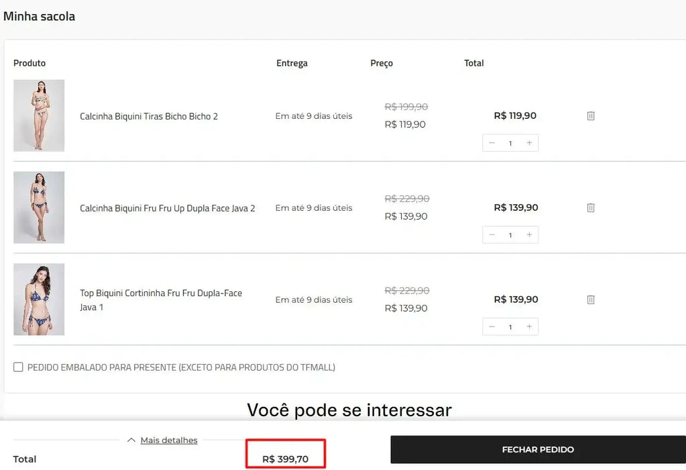
Task: Click Calcinha Biquini Tiras Bicho Bicho 2 name
Action: tap(149, 116)
